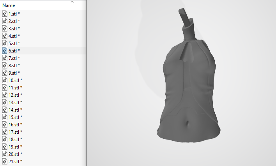This screenshot has height=166, width=276.
Task: Click the file name '16.stl *'
Action: pos(16,124)
